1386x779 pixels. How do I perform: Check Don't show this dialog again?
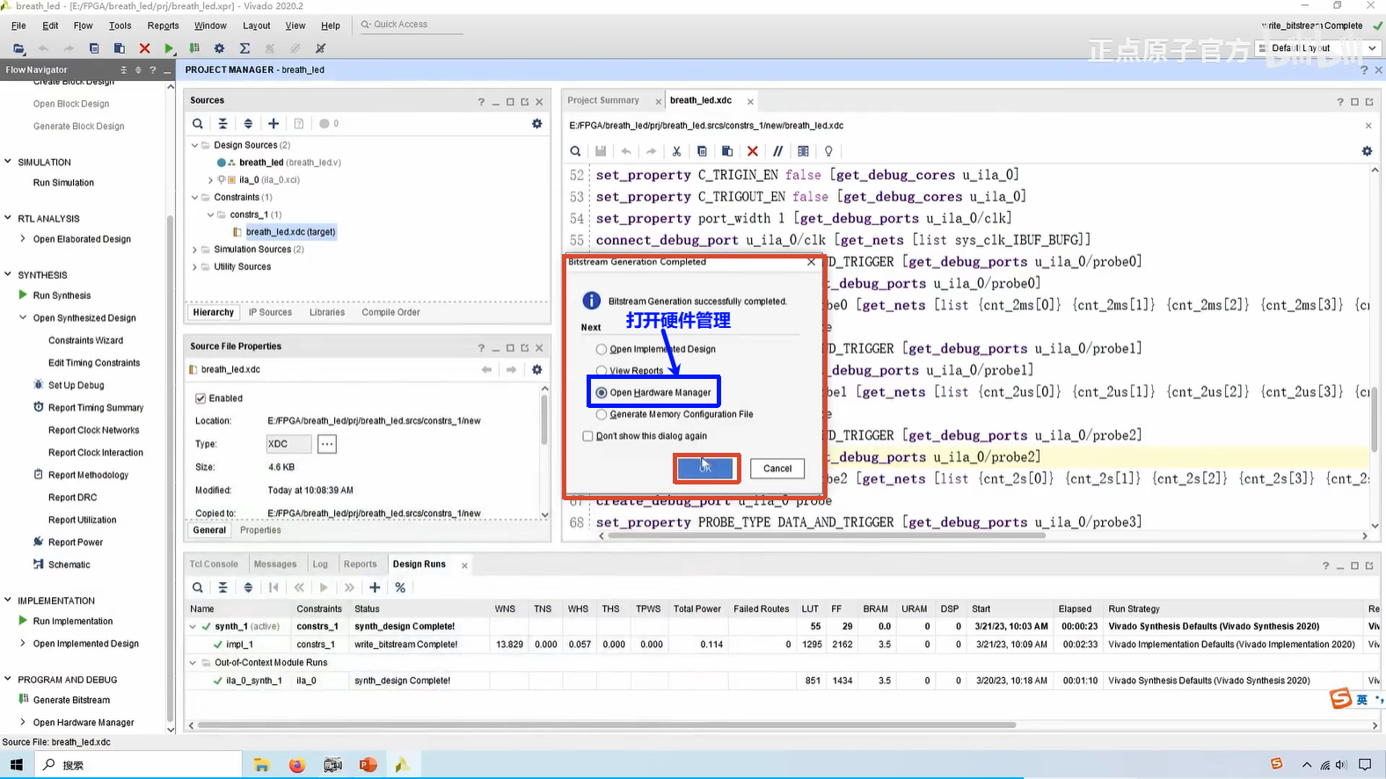click(x=587, y=436)
